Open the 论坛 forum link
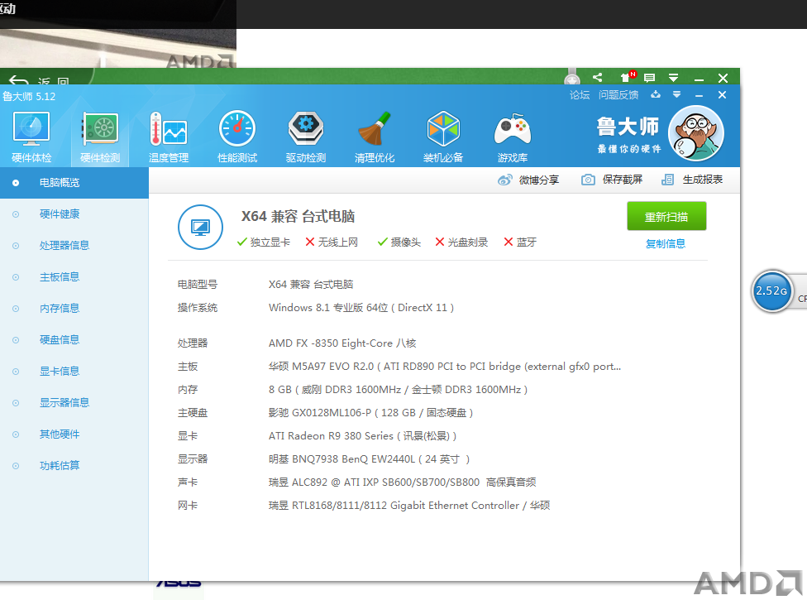Image resolution: width=807 pixels, height=600 pixels. [x=580, y=95]
